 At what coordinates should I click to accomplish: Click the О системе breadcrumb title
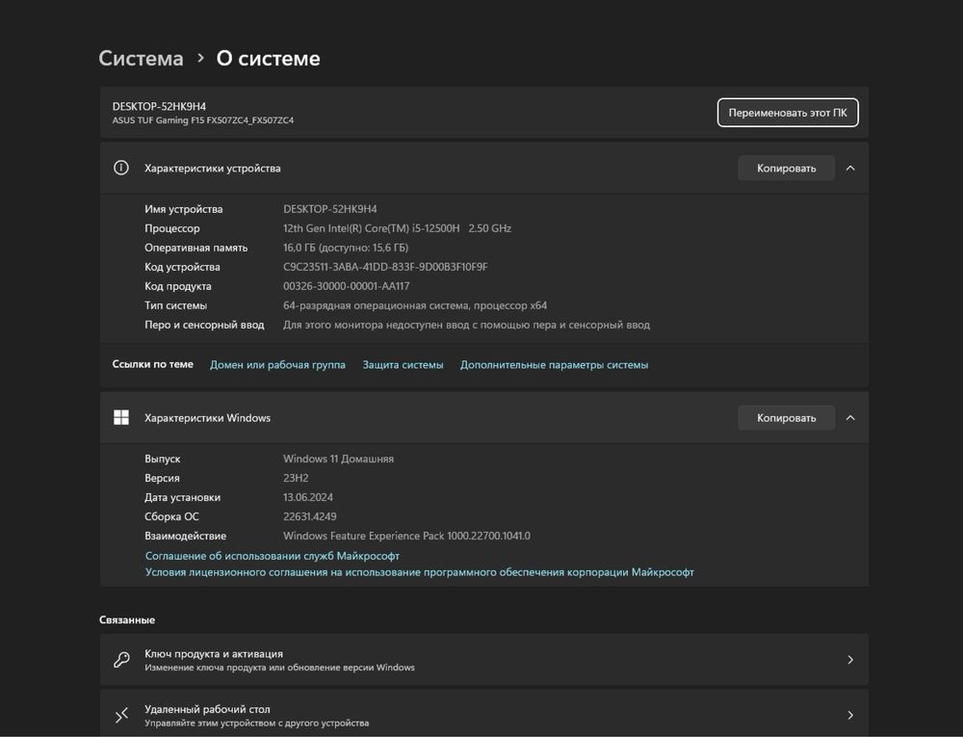(268, 59)
